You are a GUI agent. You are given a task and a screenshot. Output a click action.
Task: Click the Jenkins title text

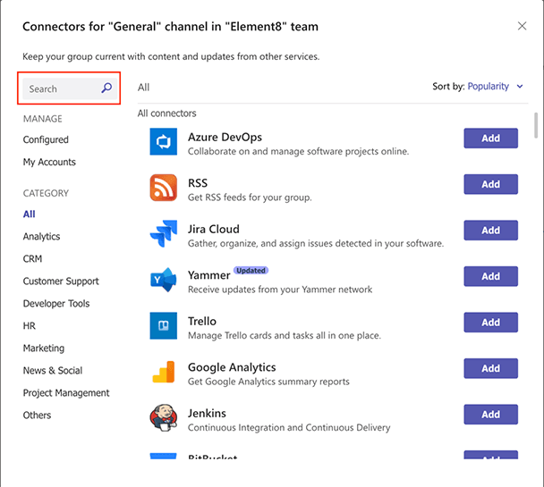click(207, 413)
